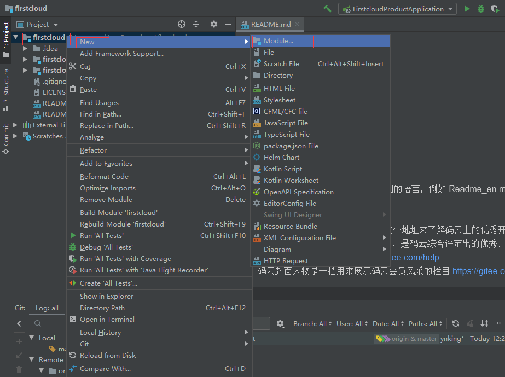Viewport: 505px width, 377px height.
Task: Select Kotlin Script from New submenu
Action: point(321,169)
